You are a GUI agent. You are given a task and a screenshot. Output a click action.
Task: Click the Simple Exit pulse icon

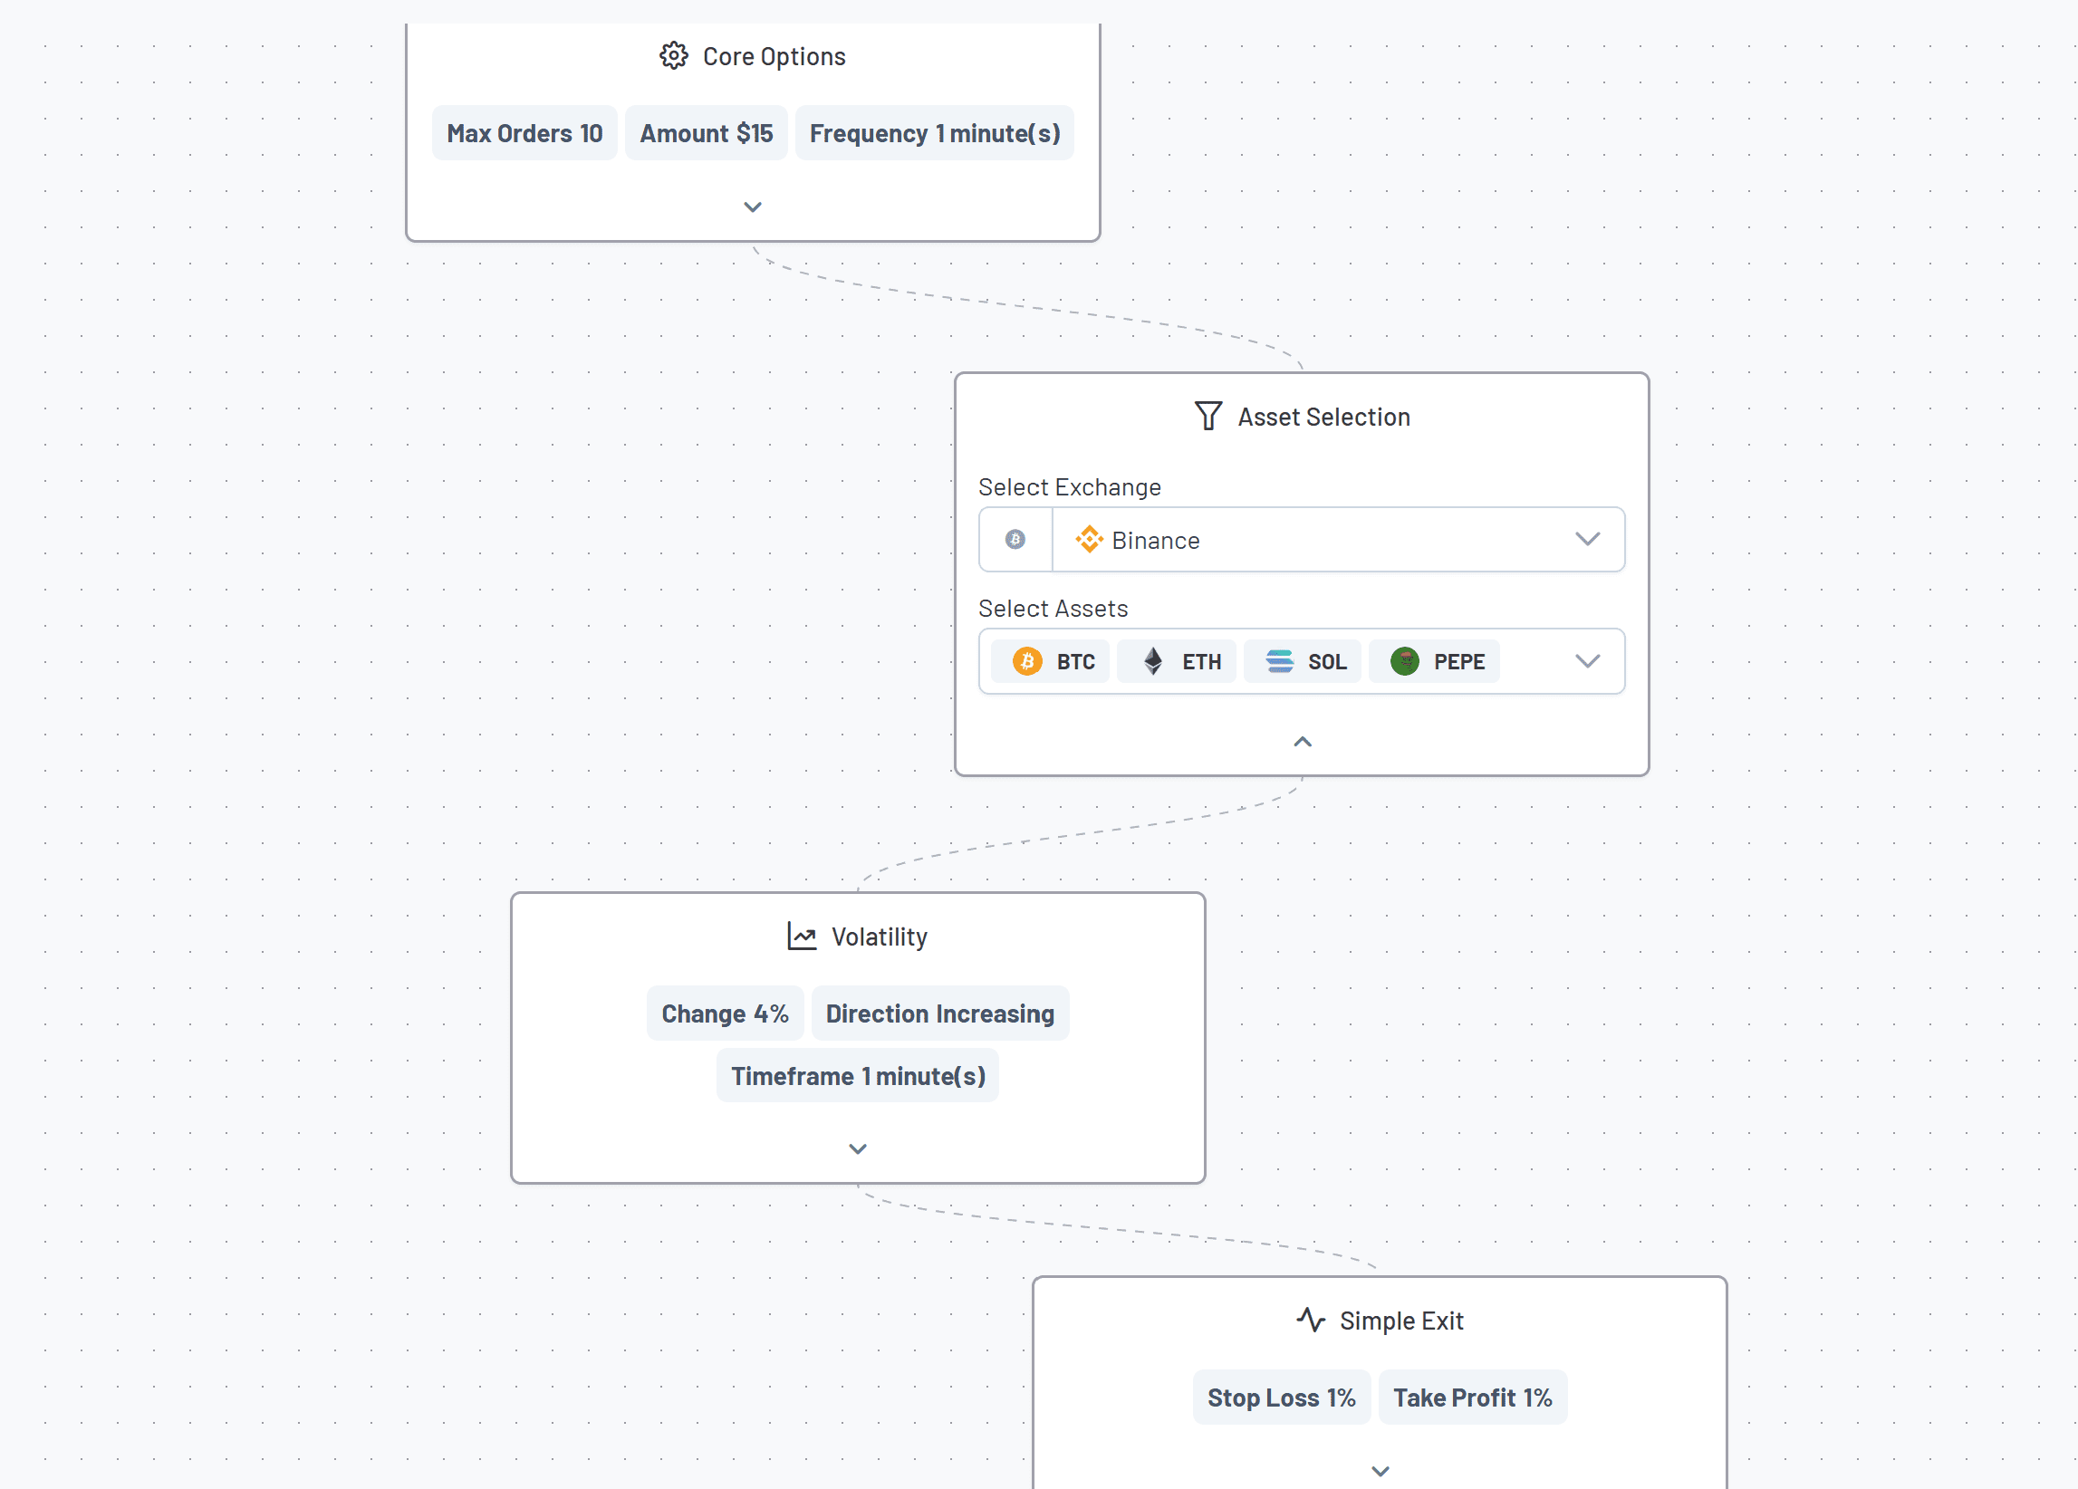(1310, 1320)
